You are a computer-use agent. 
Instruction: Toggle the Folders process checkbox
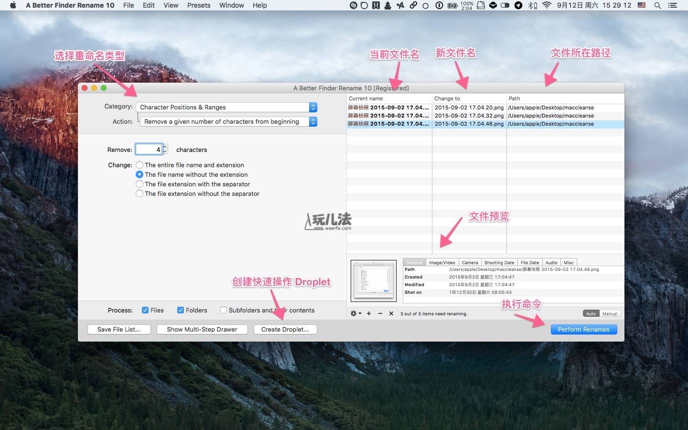point(181,310)
